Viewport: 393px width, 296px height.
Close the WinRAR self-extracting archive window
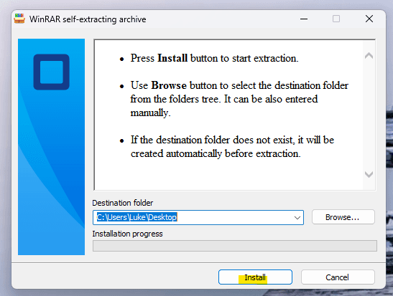369,19
